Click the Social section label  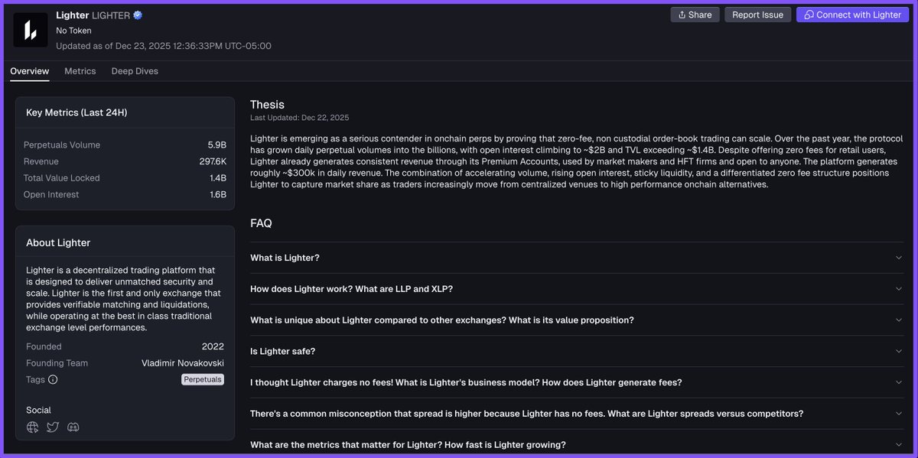tap(38, 411)
